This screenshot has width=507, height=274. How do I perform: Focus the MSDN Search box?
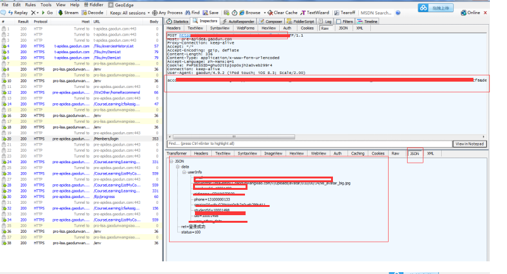(x=376, y=13)
